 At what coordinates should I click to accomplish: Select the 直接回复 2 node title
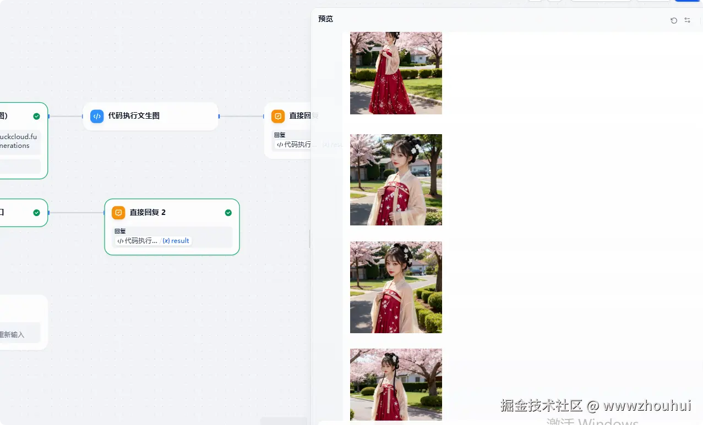click(148, 212)
